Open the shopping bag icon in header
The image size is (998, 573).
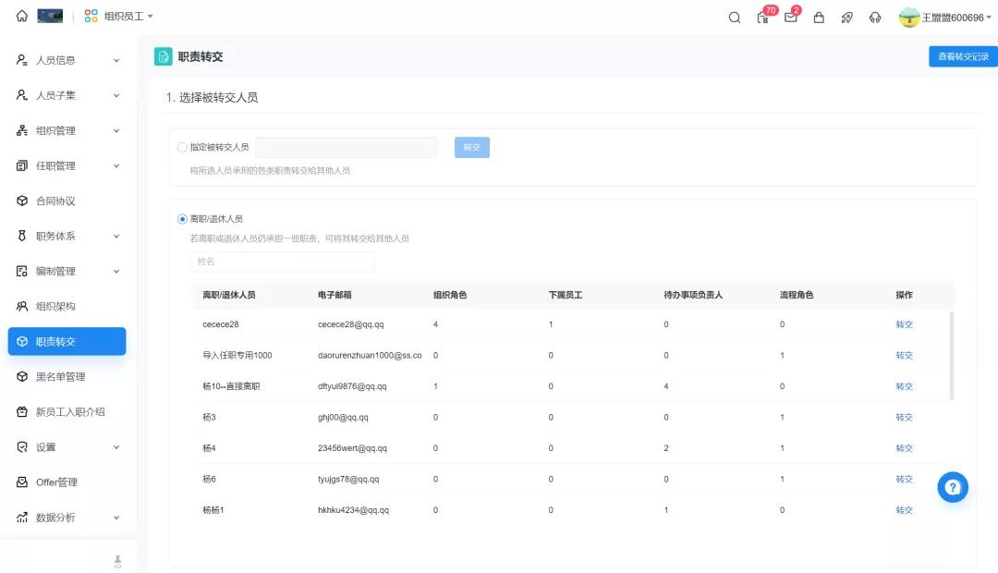[x=819, y=18]
